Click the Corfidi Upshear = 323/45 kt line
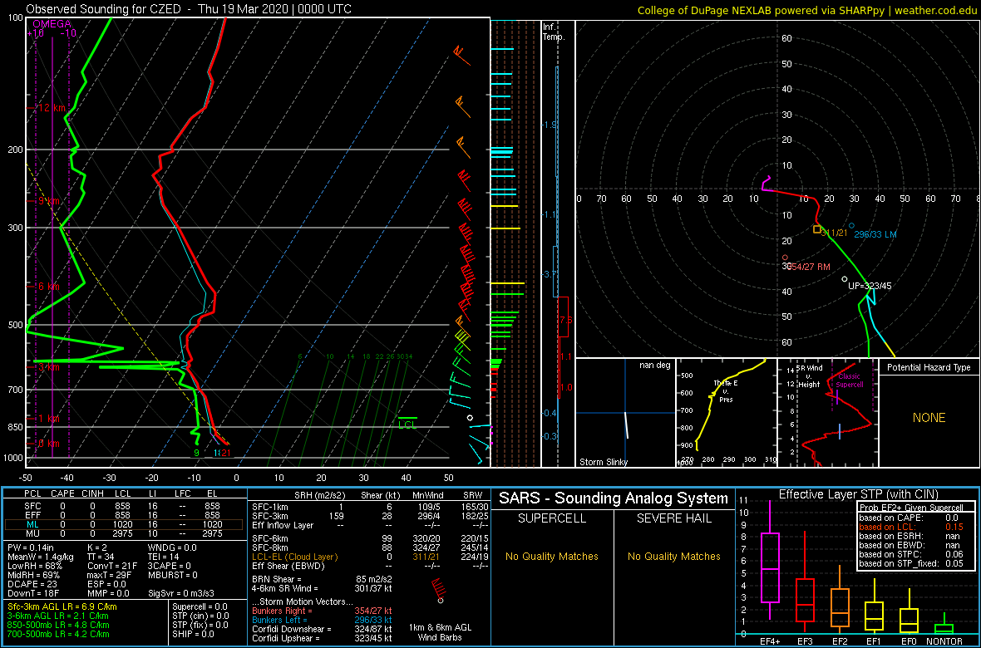Image resolution: width=981 pixels, height=648 pixels. (323, 638)
